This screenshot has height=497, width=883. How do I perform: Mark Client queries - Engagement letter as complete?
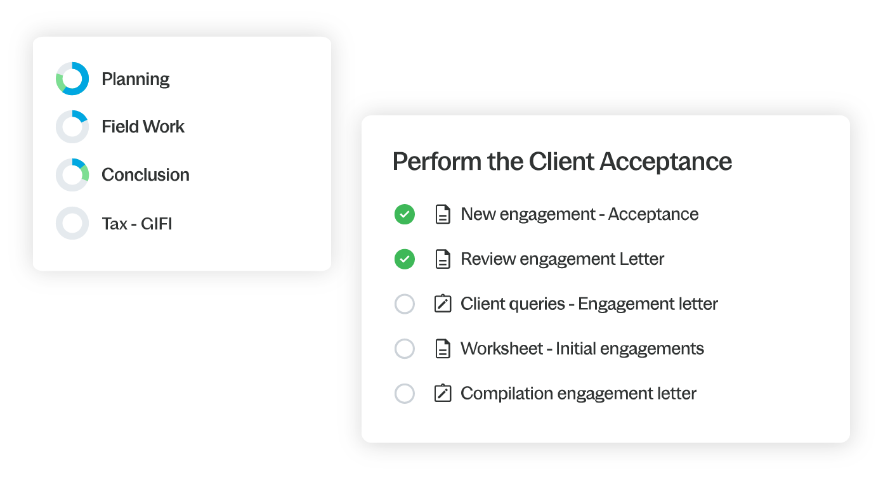pos(405,304)
